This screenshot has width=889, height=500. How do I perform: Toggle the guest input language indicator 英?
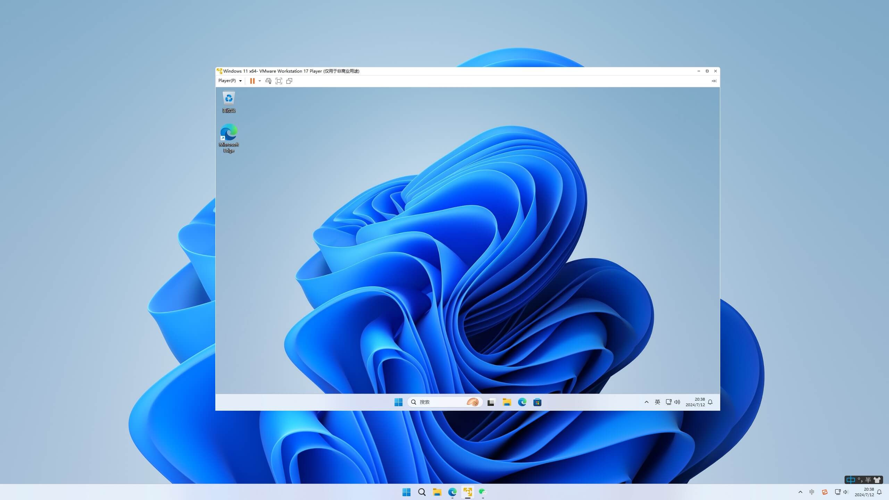point(657,402)
